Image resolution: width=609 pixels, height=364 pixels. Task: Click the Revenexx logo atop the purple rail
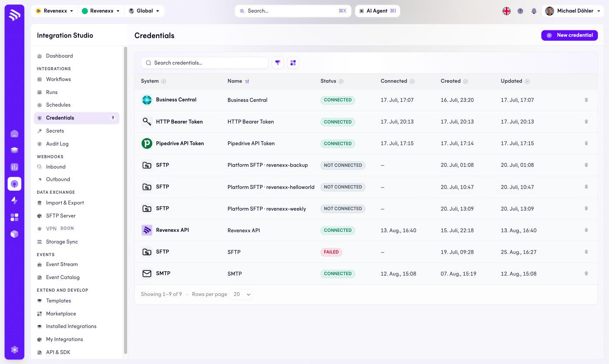click(x=14, y=15)
